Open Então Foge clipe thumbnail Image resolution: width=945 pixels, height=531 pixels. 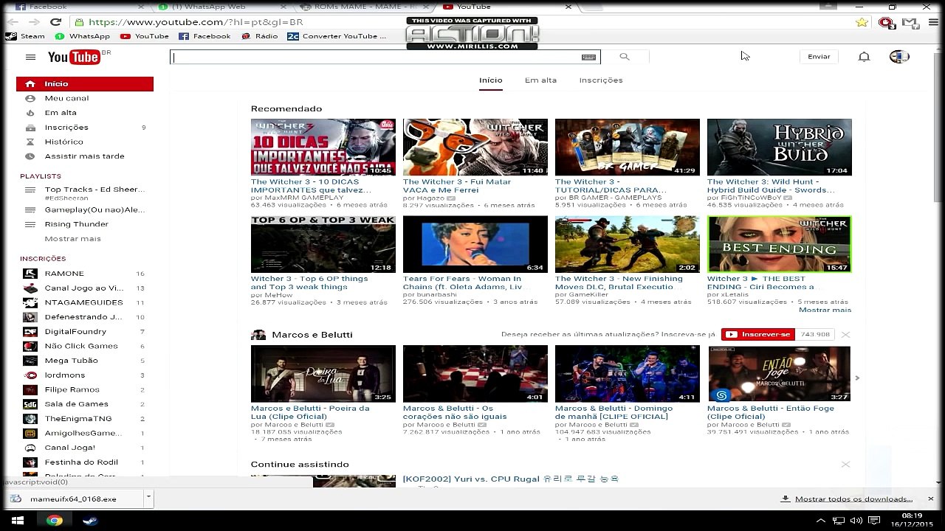pyautogui.click(x=779, y=374)
